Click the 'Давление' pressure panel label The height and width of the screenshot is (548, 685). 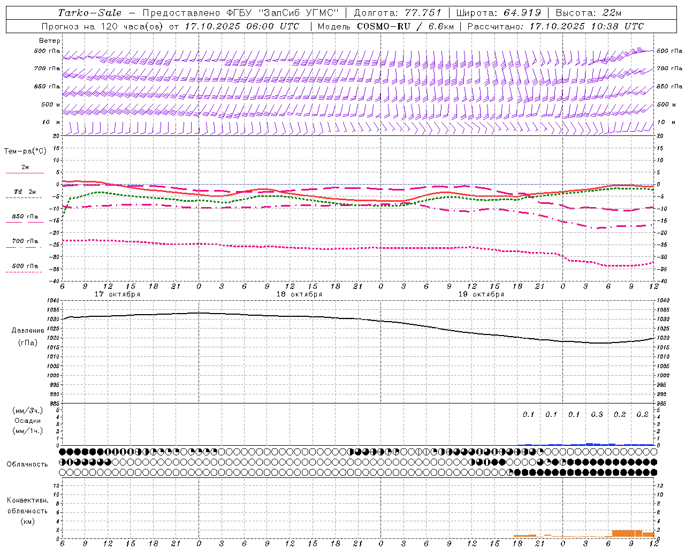tap(28, 331)
